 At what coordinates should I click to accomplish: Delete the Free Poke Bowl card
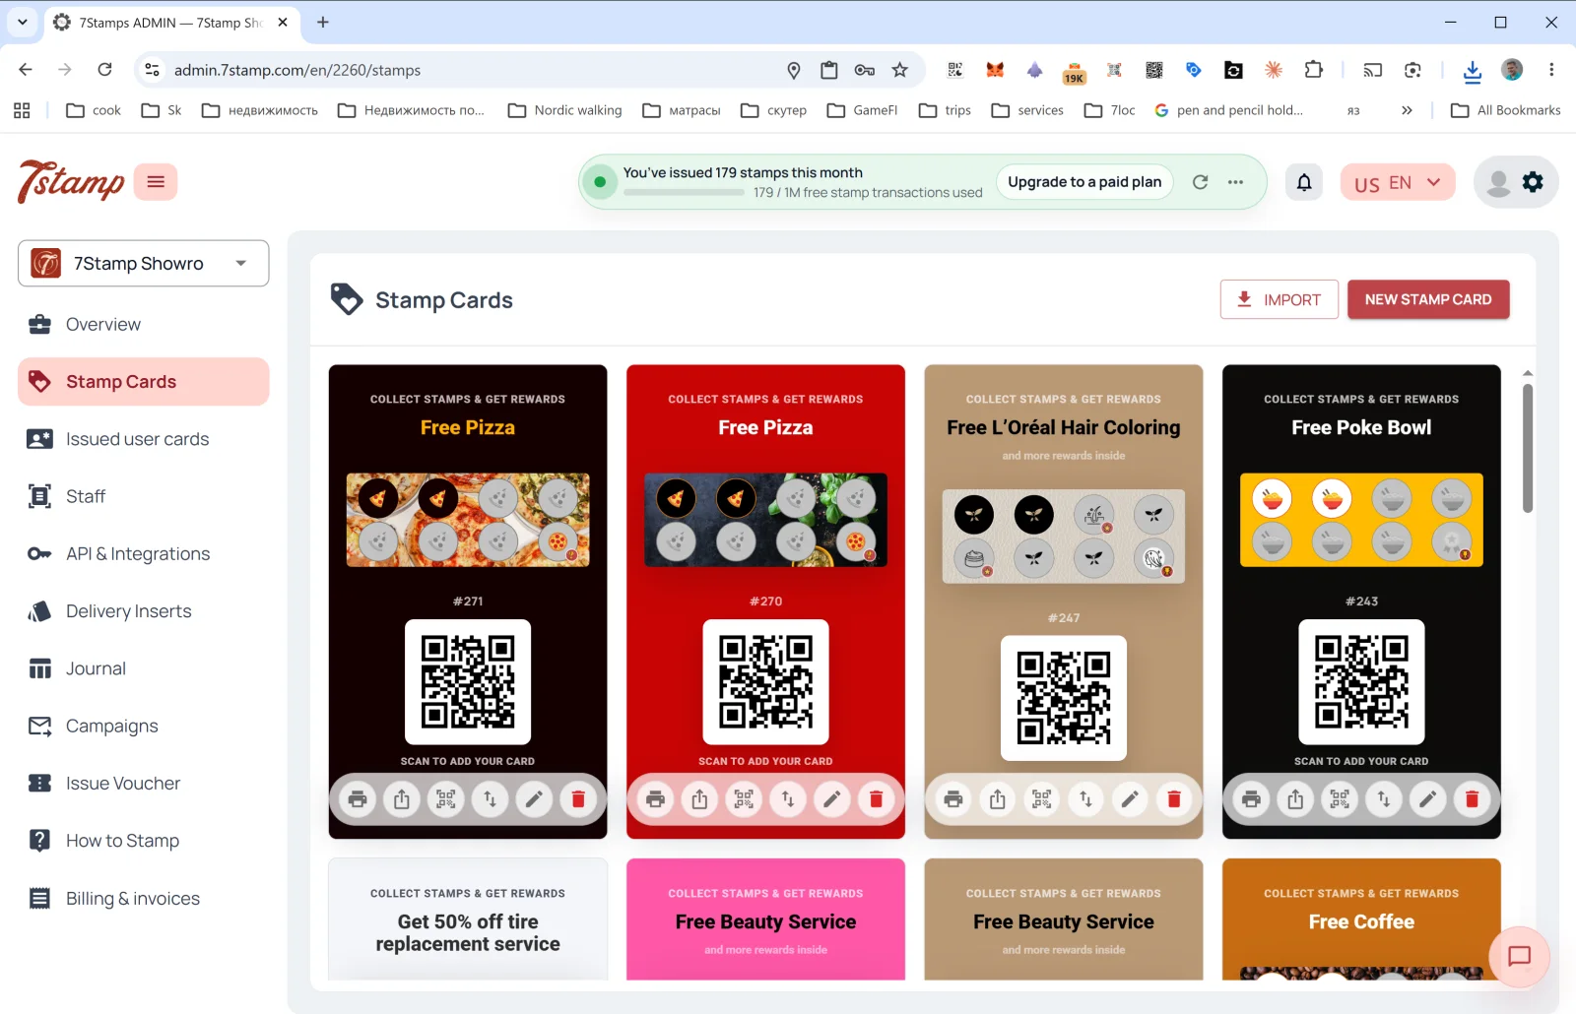point(1472,799)
